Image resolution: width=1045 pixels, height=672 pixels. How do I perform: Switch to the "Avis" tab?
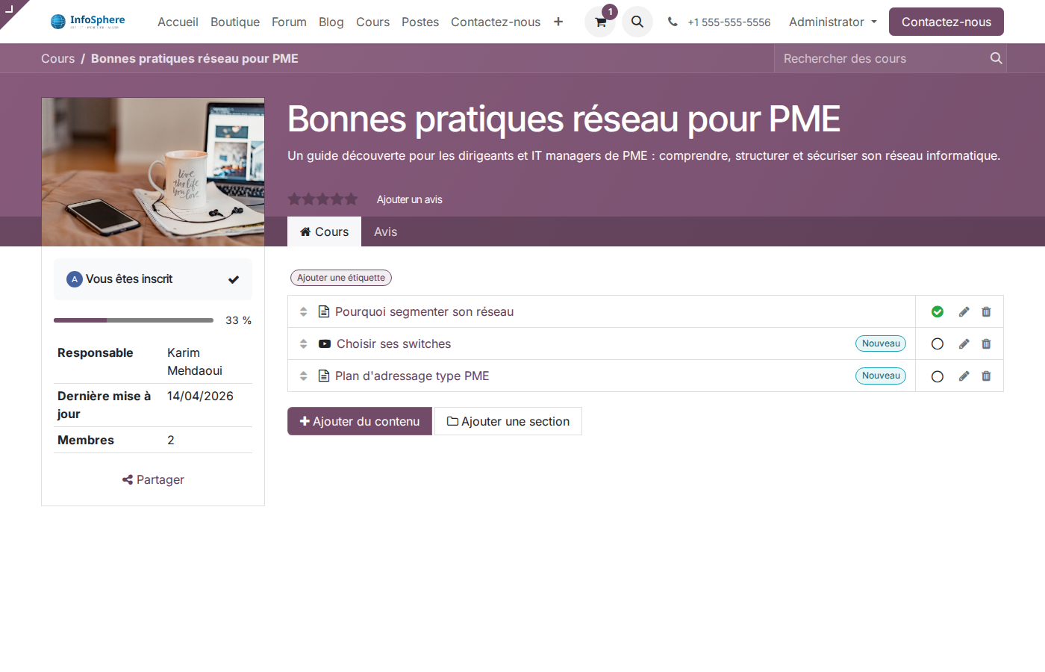[385, 231]
